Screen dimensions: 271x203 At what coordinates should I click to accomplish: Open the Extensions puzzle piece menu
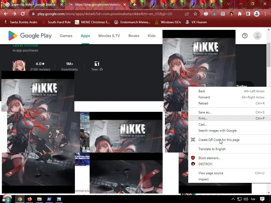coord(240,14)
